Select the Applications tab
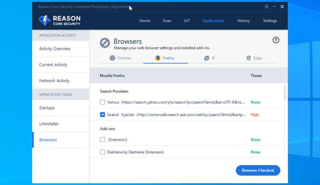Screen dimensions: 320x185 [213, 21]
